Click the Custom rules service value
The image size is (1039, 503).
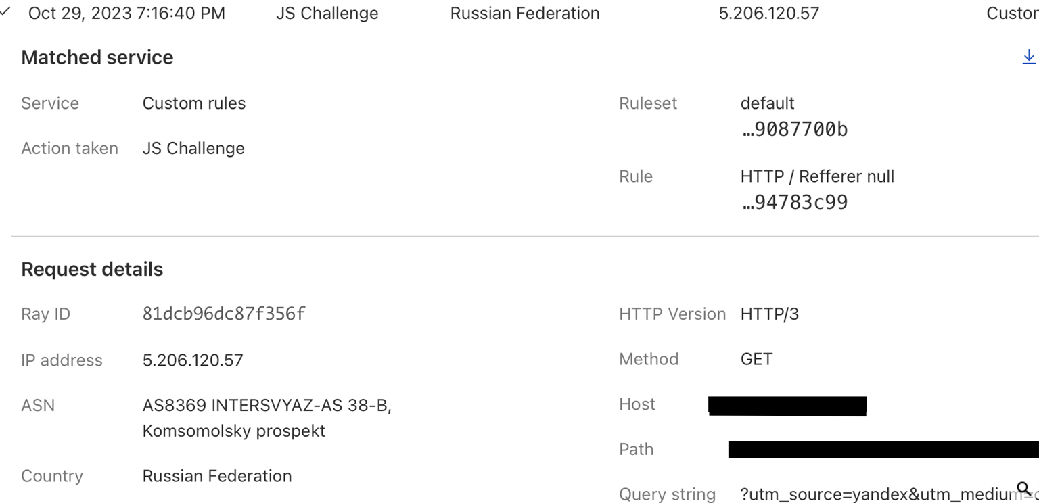(x=194, y=103)
